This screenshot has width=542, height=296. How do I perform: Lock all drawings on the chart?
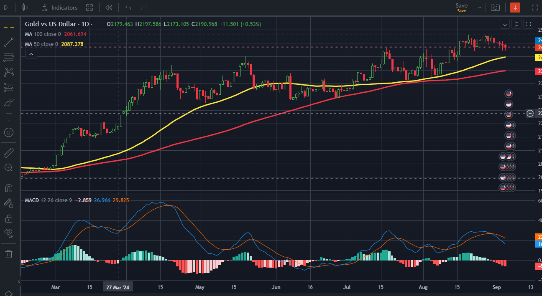[x=9, y=218]
